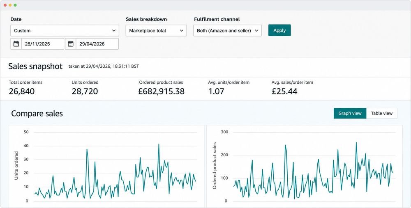
Task: Click the 50 tick on Units ordered axis
Action: [26, 132]
